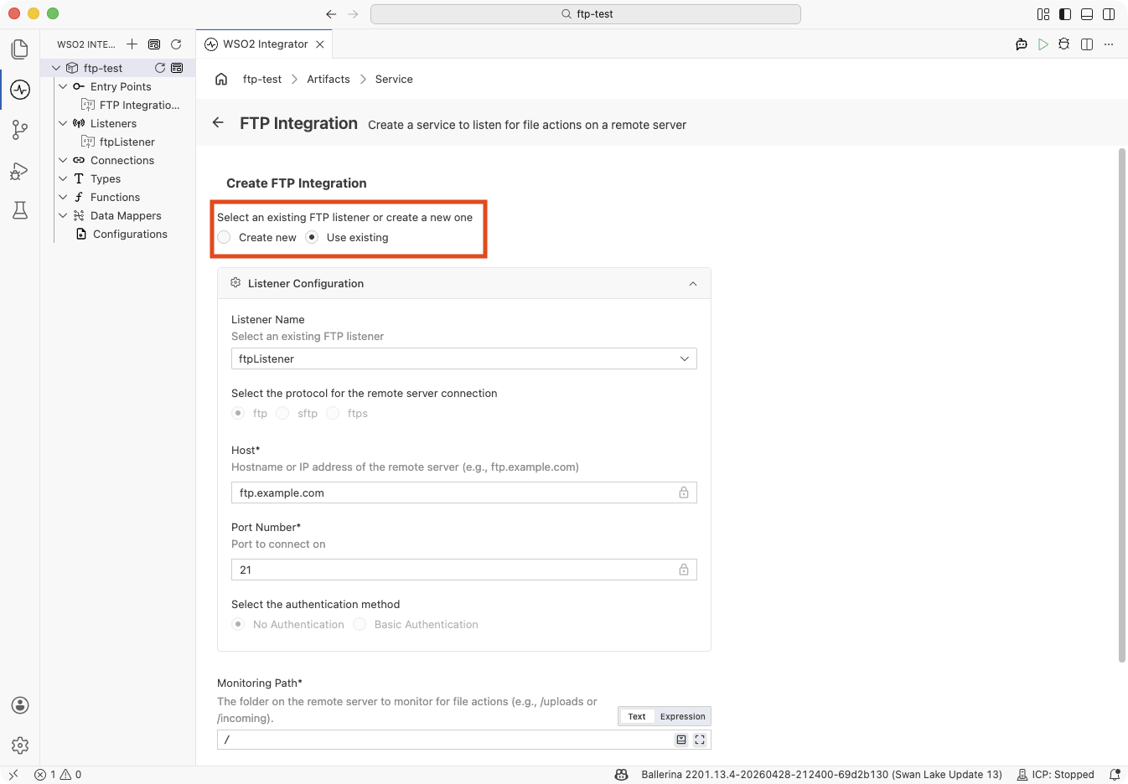Click the vertical scrollbar of the form

(1122, 405)
